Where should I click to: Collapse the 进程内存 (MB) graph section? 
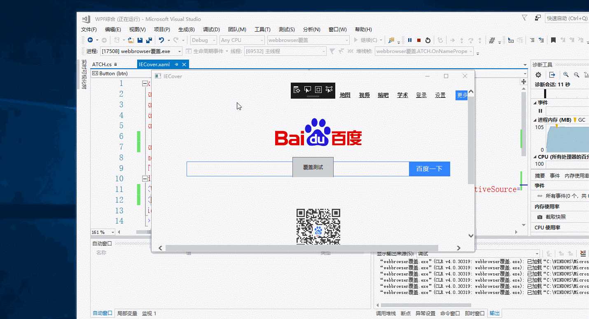pos(535,120)
